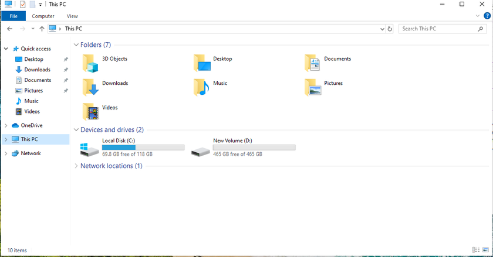Unpin Desktop using its pin icon

coord(66,59)
